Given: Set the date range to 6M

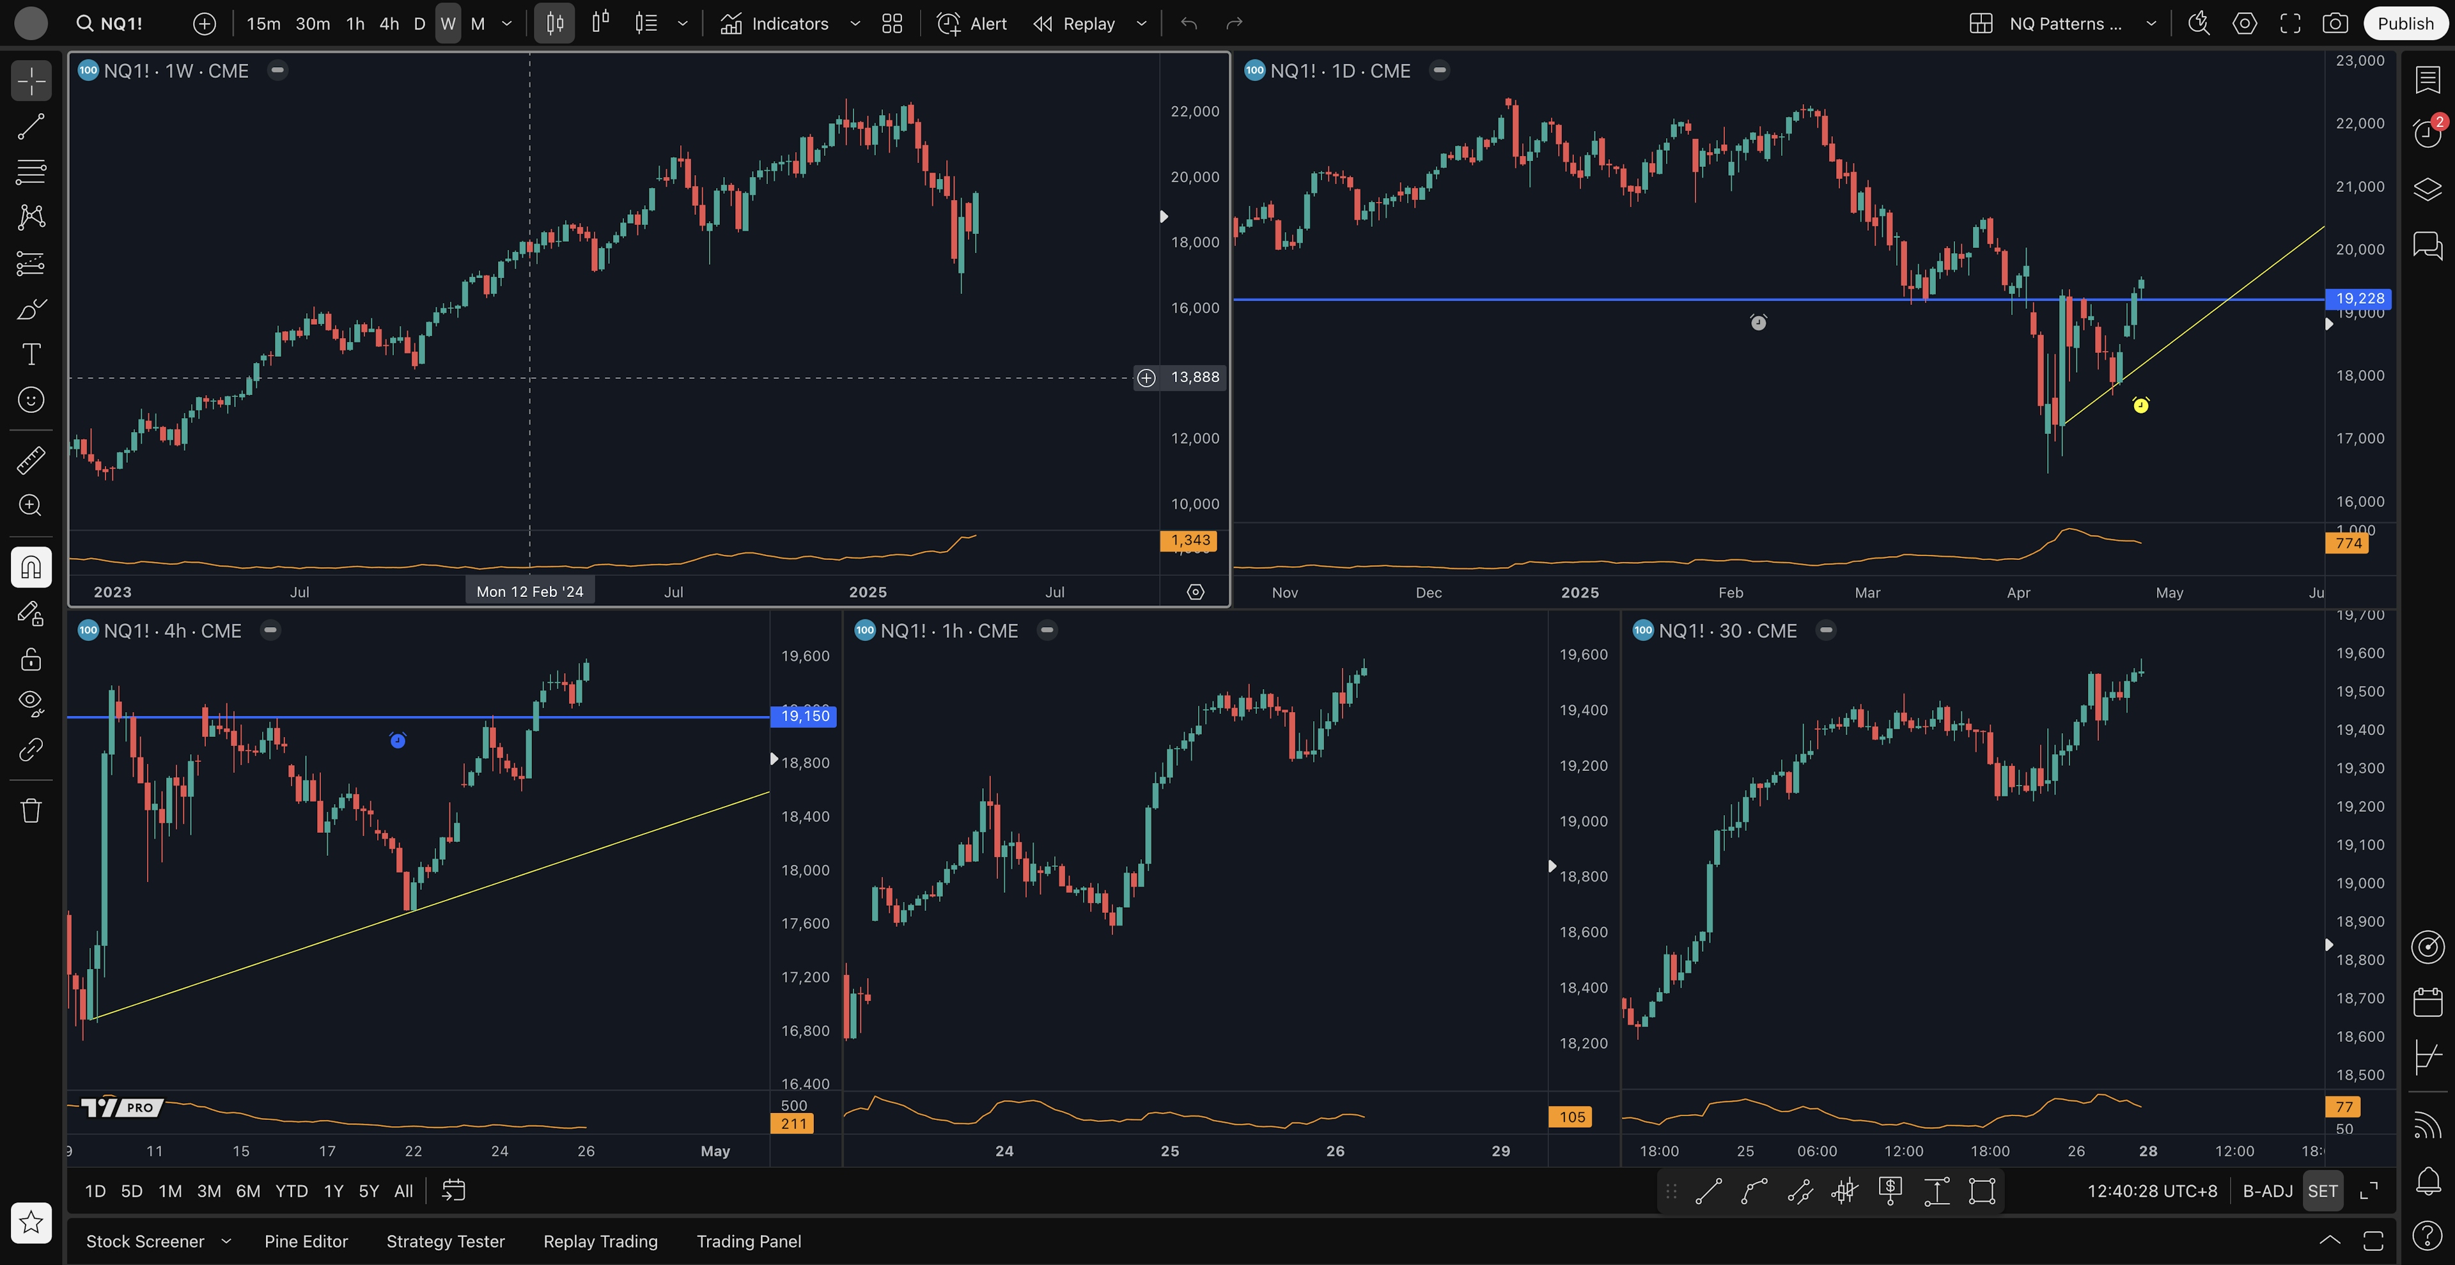Looking at the screenshot, I should click(x=248, y=1191).
